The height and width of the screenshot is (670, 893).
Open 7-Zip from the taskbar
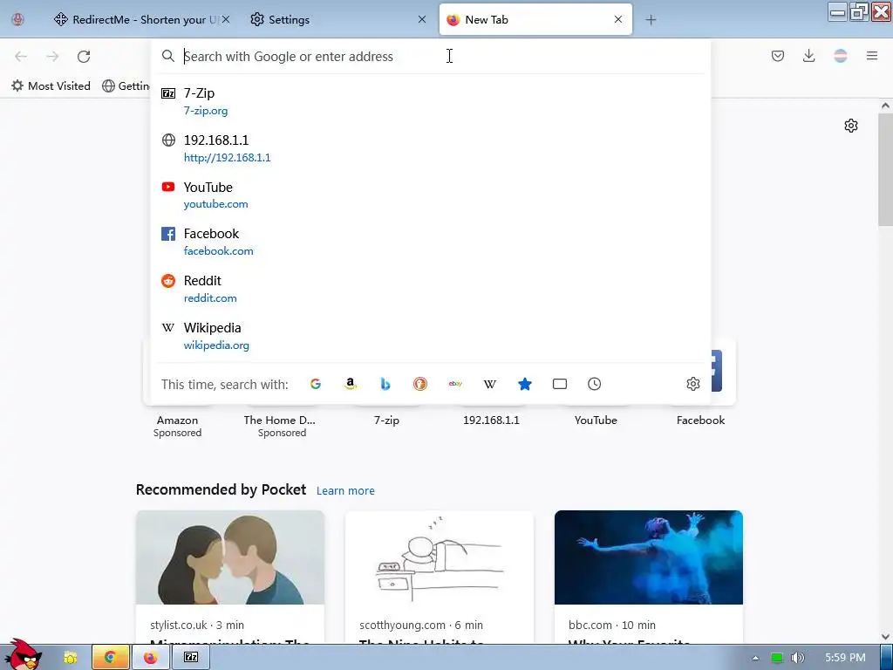coord(191,658)
